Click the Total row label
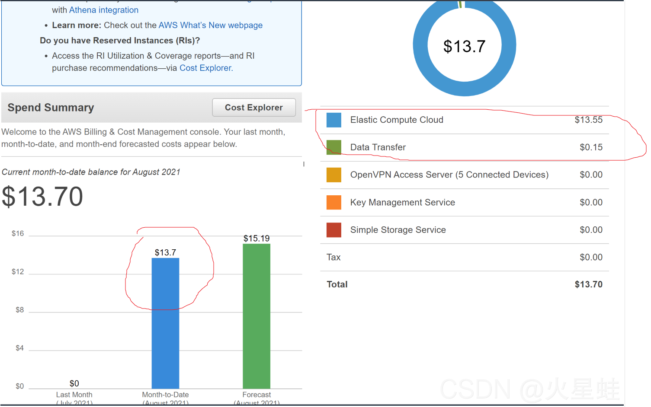This screenshot has height=407, width=651. click(x=337, y=284)
